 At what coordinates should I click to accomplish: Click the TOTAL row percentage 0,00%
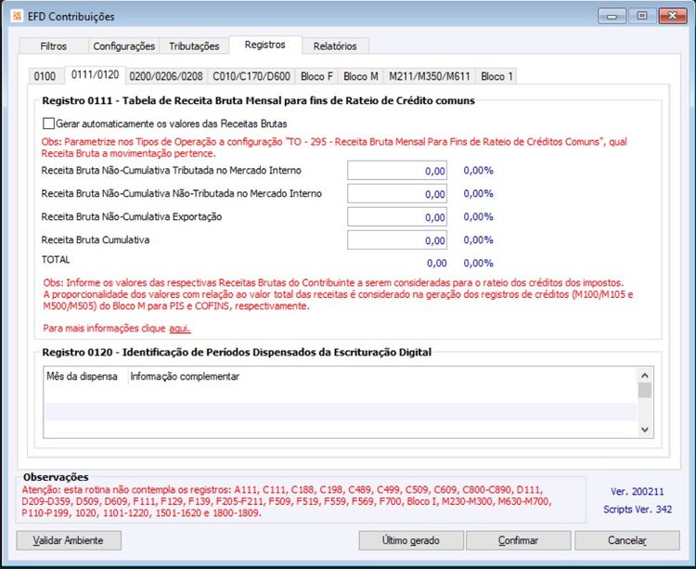pyautogui.click(x=479, y=264)
